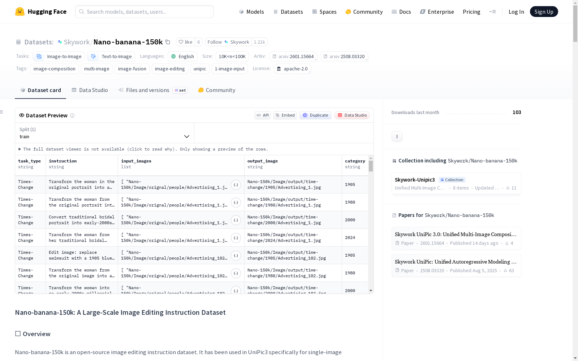The image size is (578, 361).
Task: Click the Hugging Face logo icon
Action: pos(20,12)
